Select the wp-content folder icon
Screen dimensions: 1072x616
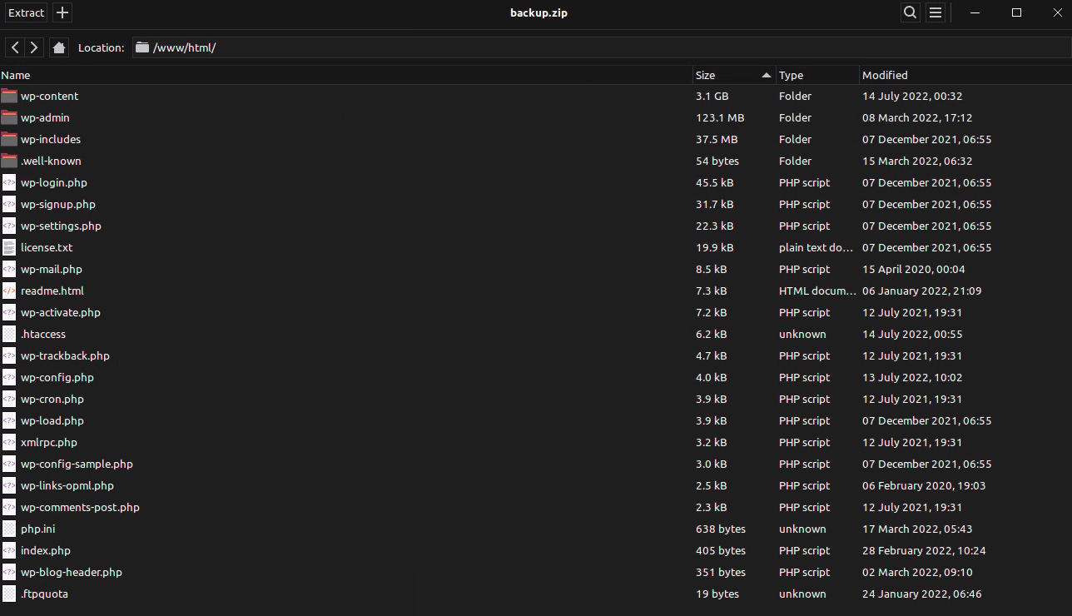[x=9, y=96]
